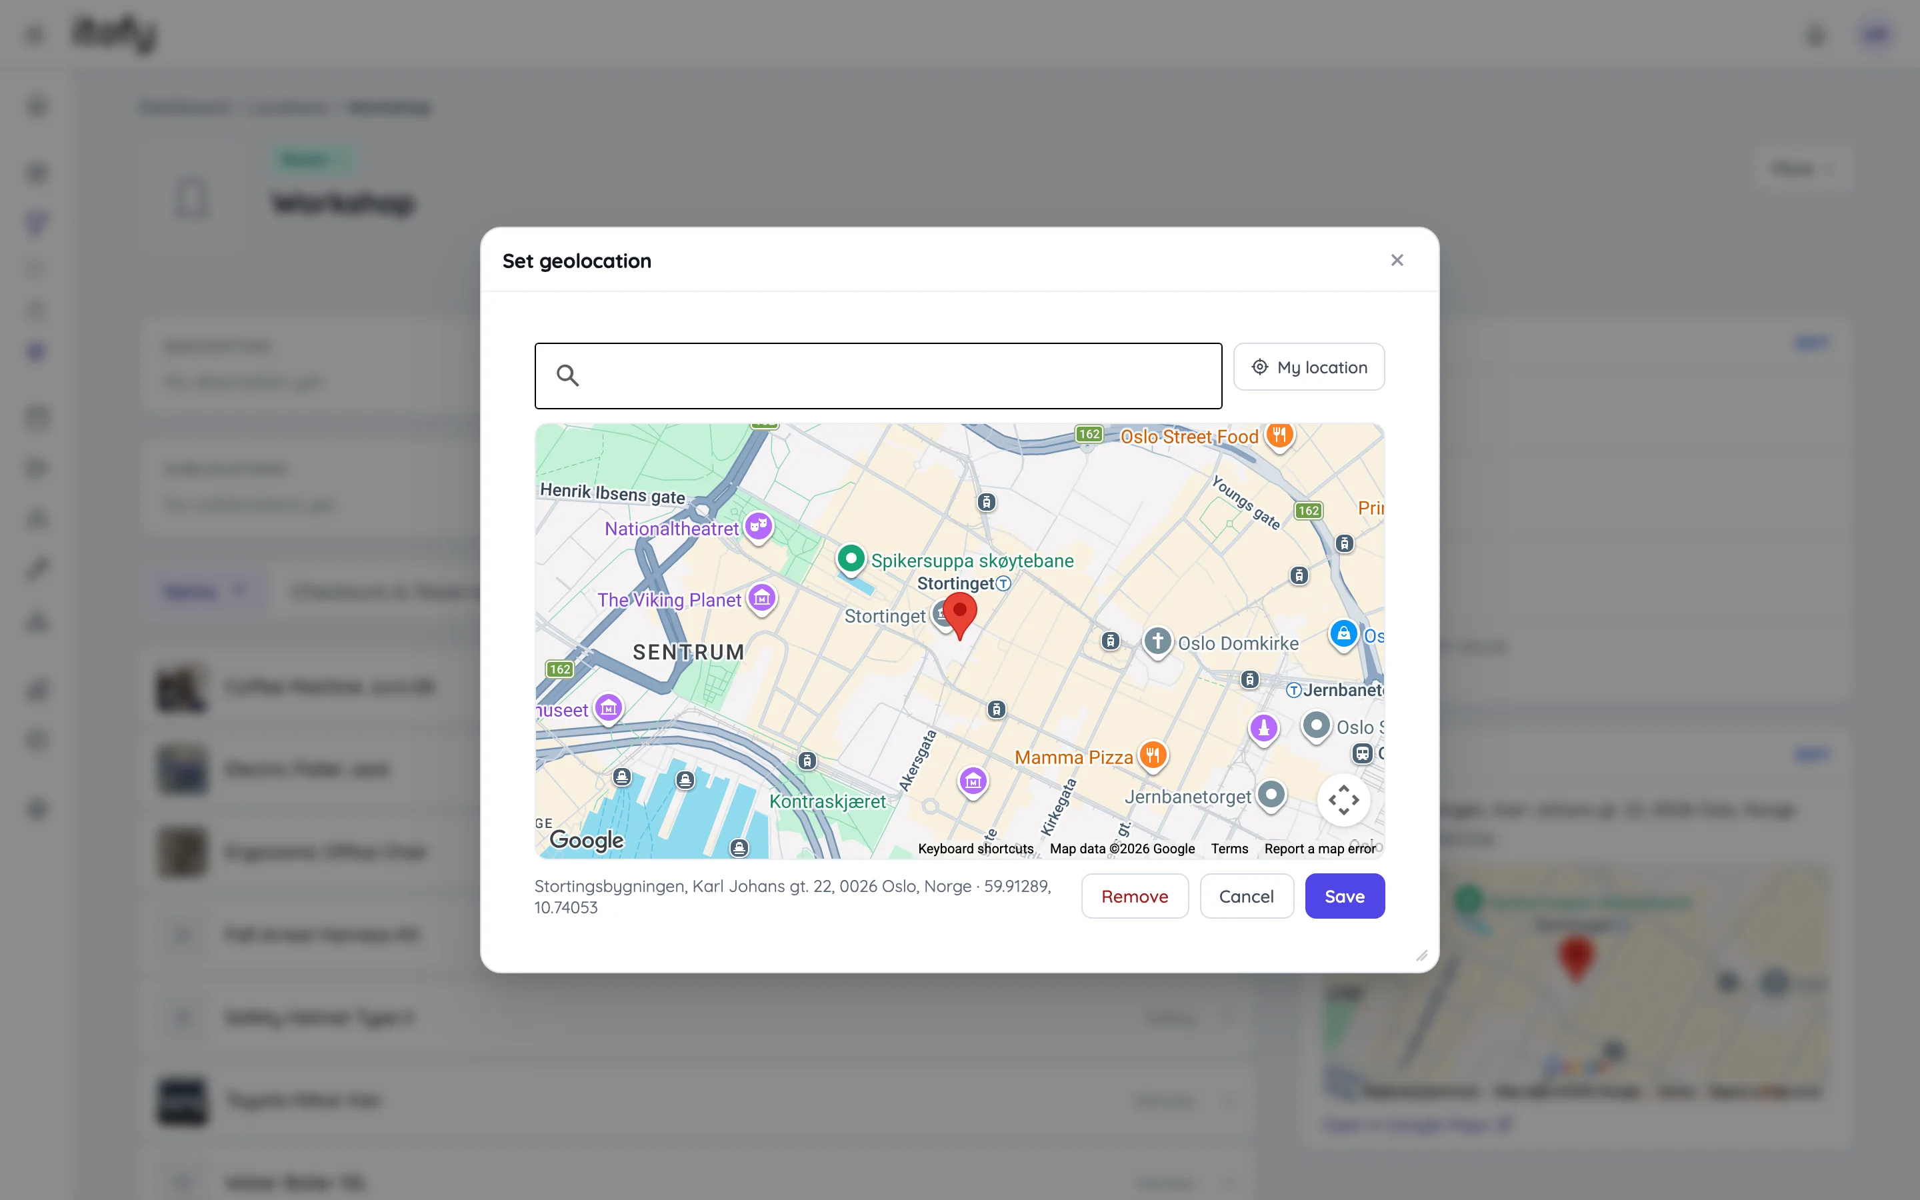
Task: Remove the set geolocation
Action: click(1135, 896)
